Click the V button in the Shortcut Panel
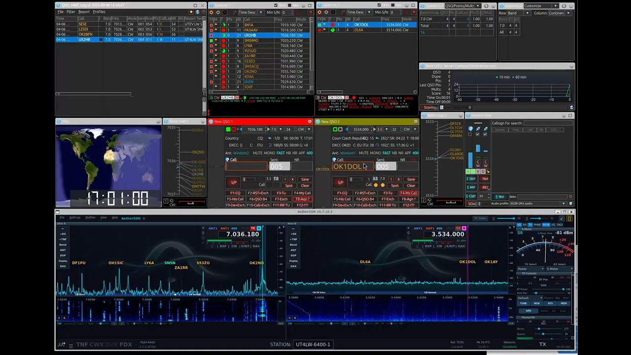 [x=477, y=172]
